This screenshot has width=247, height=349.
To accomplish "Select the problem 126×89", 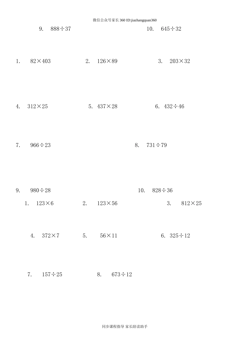I will (107, 61).
